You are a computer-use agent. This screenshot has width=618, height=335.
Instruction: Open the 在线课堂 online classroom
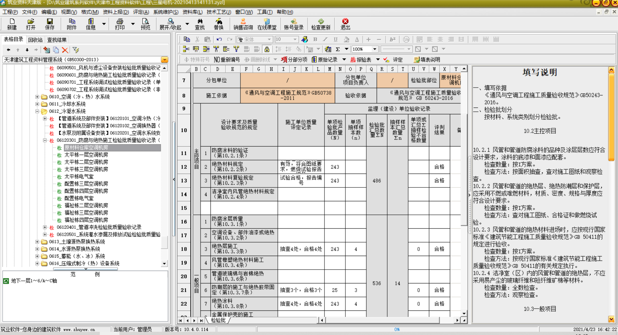coord(267,24)
